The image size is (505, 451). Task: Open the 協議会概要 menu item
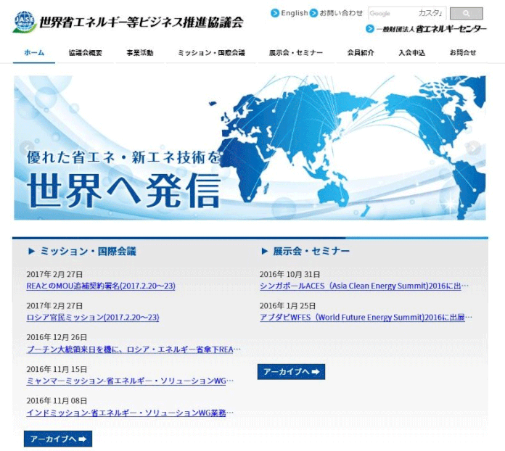[86, 53]
